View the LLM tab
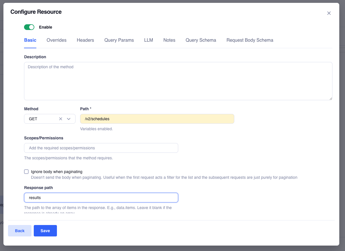Screen dimensions: 345x251 [148, 40]
